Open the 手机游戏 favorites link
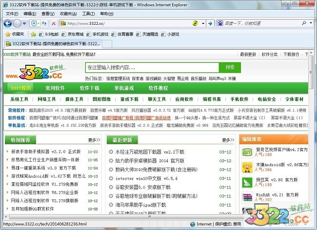The height and width of the screenshot is (230, 317). point(98,34)
